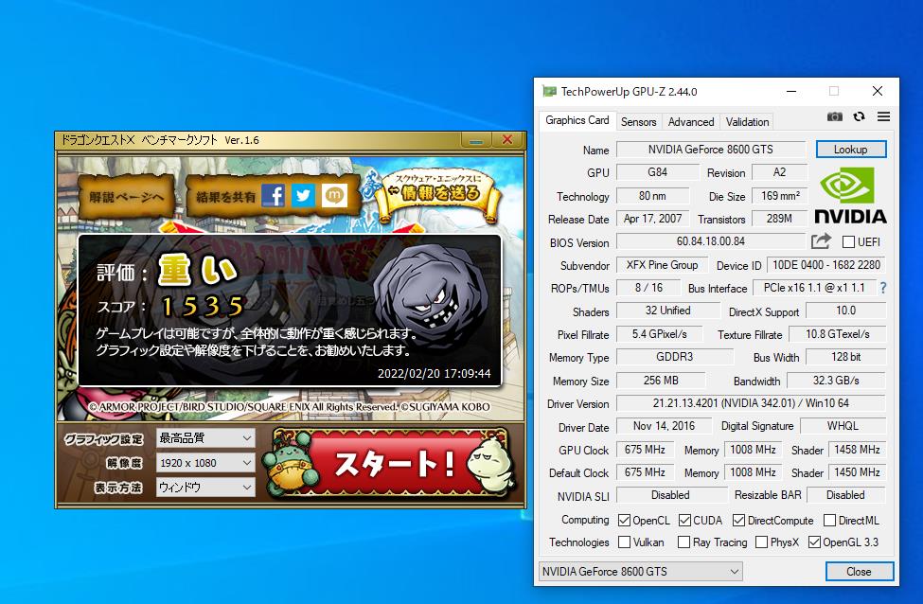Click the BIOS share/export arrow icon
This screenshot has height=604, width=923.
(x=821, y=241)
